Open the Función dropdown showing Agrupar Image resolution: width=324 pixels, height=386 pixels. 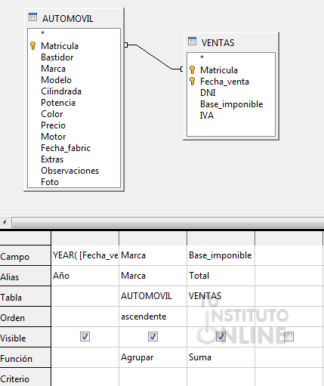pos(153,357)
